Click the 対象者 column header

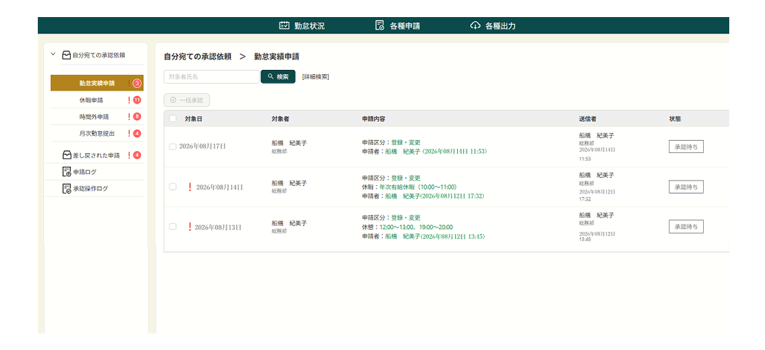pos(280,119)
